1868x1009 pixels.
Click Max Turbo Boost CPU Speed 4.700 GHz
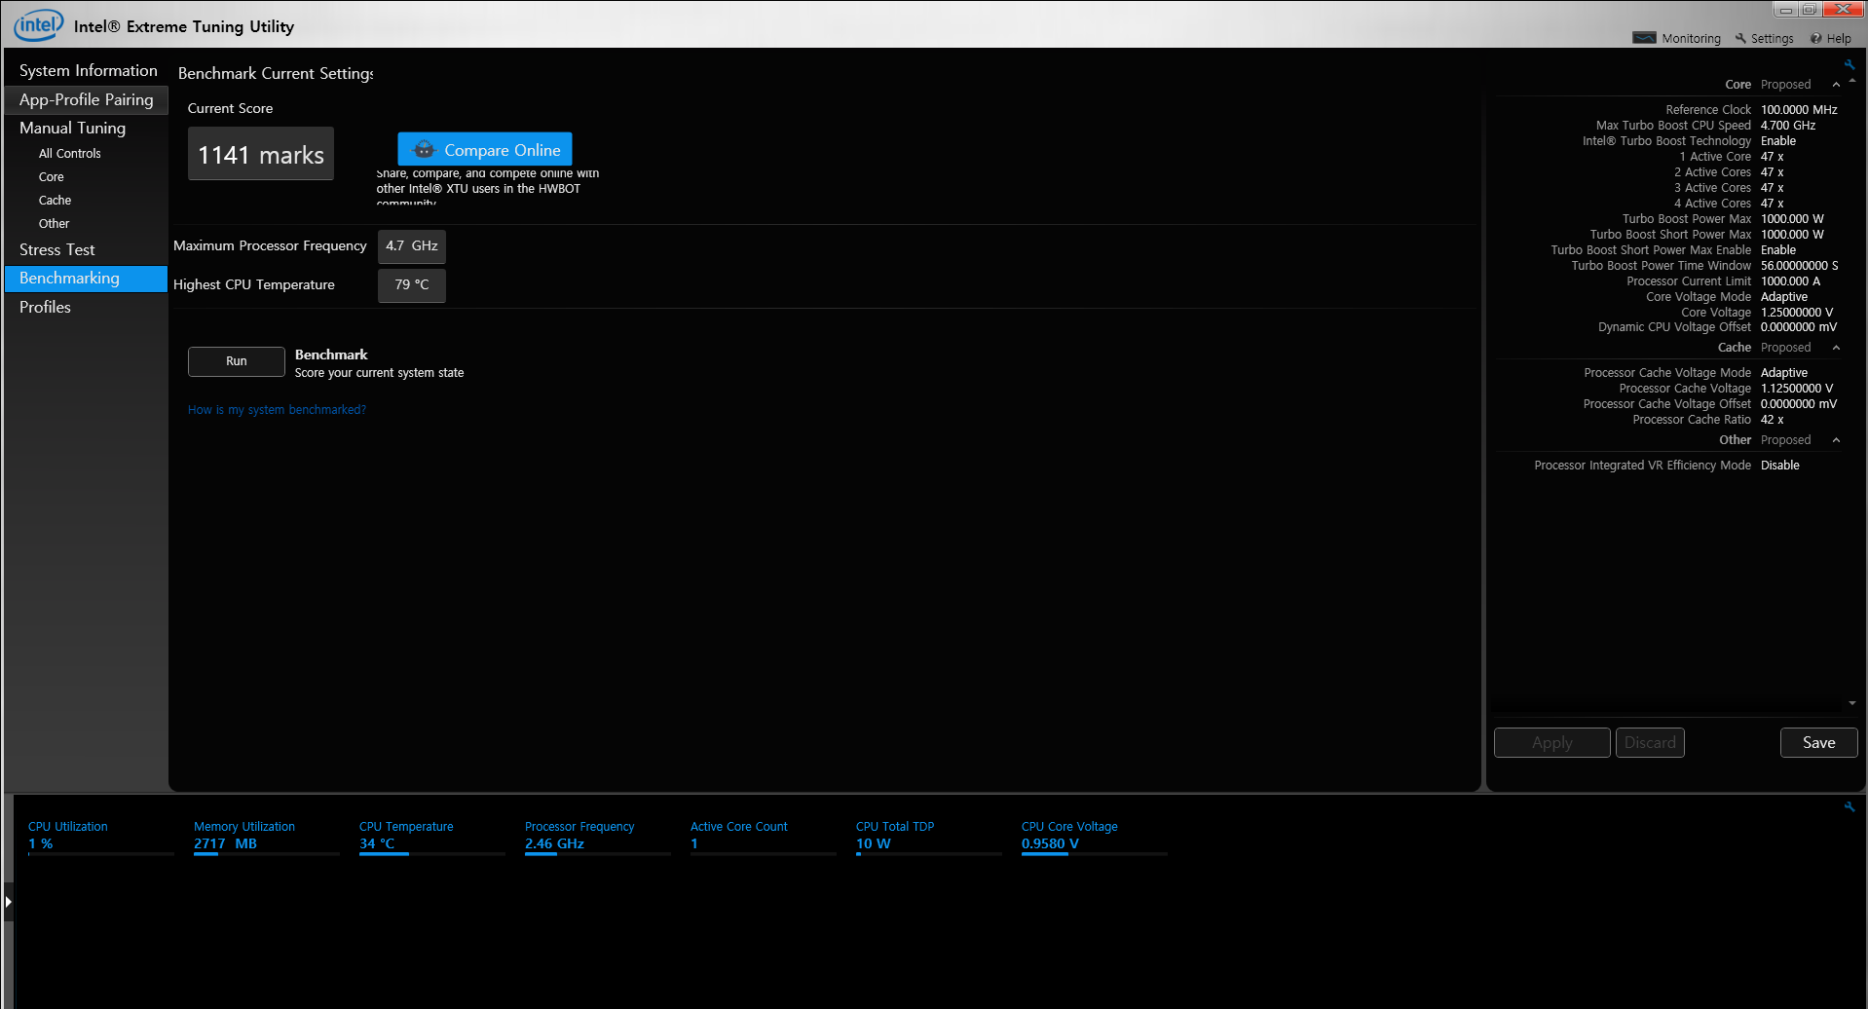pyautogui.click(x=1788, y=126)
